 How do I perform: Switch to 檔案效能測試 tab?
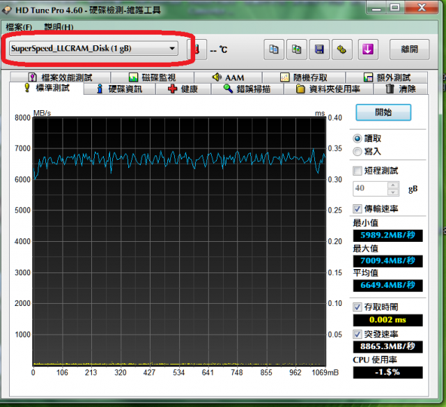point(61,77)
